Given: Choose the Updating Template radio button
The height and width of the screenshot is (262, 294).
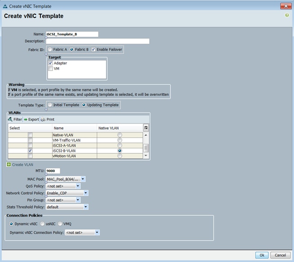Looking at the screenshot, I should pyautogui.click(x=84, y=105).
